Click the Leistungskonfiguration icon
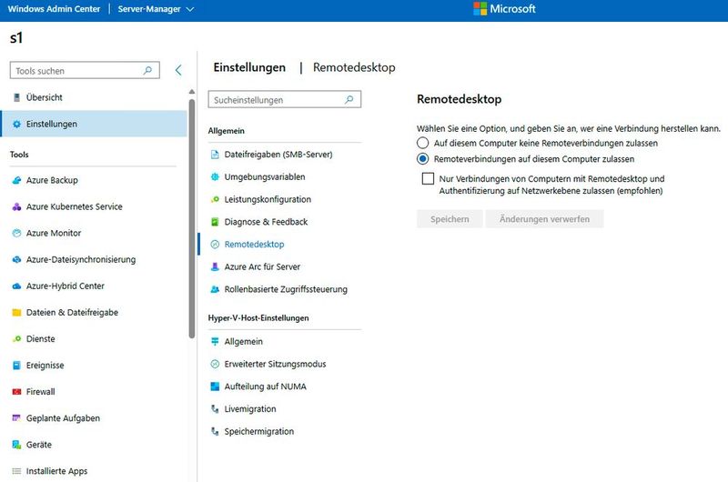This screenshot has width=728, height=482. (x=215, y=199)
